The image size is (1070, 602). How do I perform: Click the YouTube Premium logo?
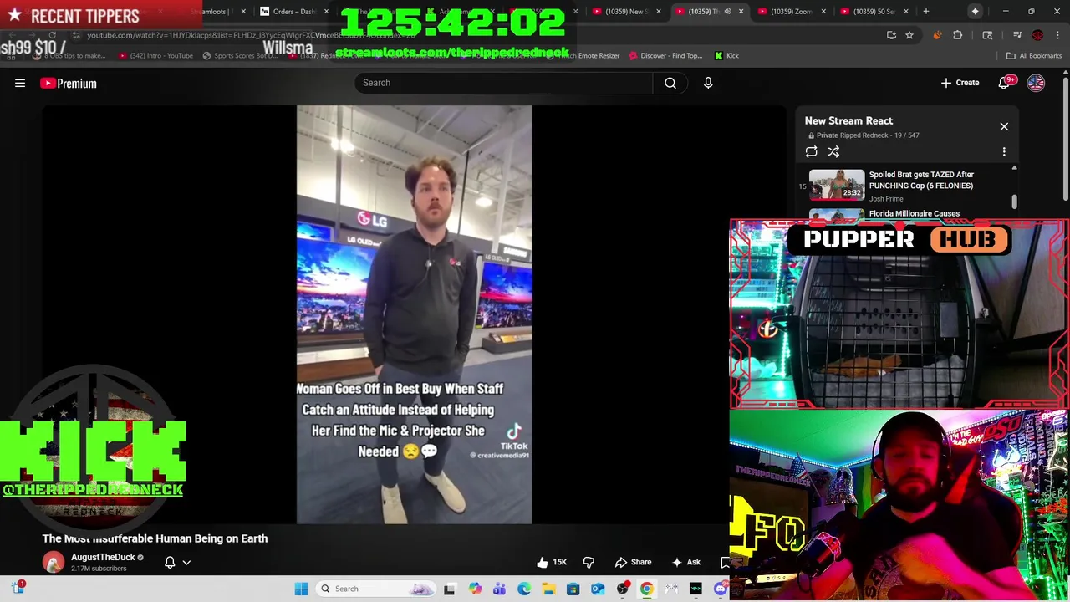[x=69, y=83]
